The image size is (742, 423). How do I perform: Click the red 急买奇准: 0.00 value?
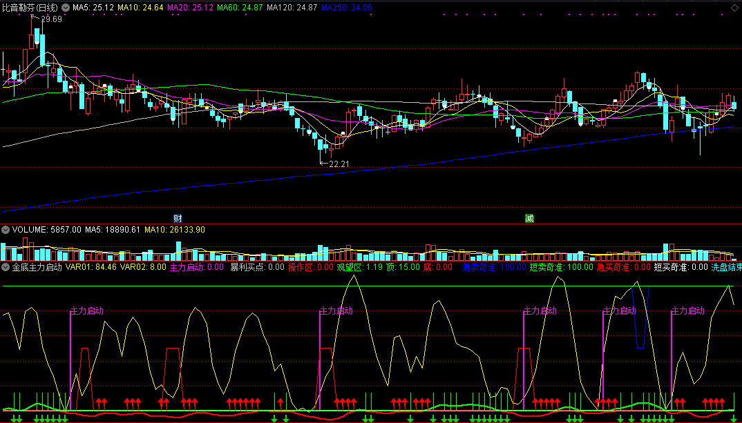[624, 267]
